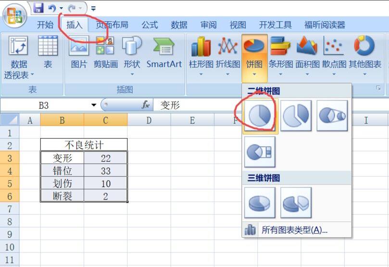Choose the pie of pie chart
The image size is (389, 267).
tap(332, 116)
